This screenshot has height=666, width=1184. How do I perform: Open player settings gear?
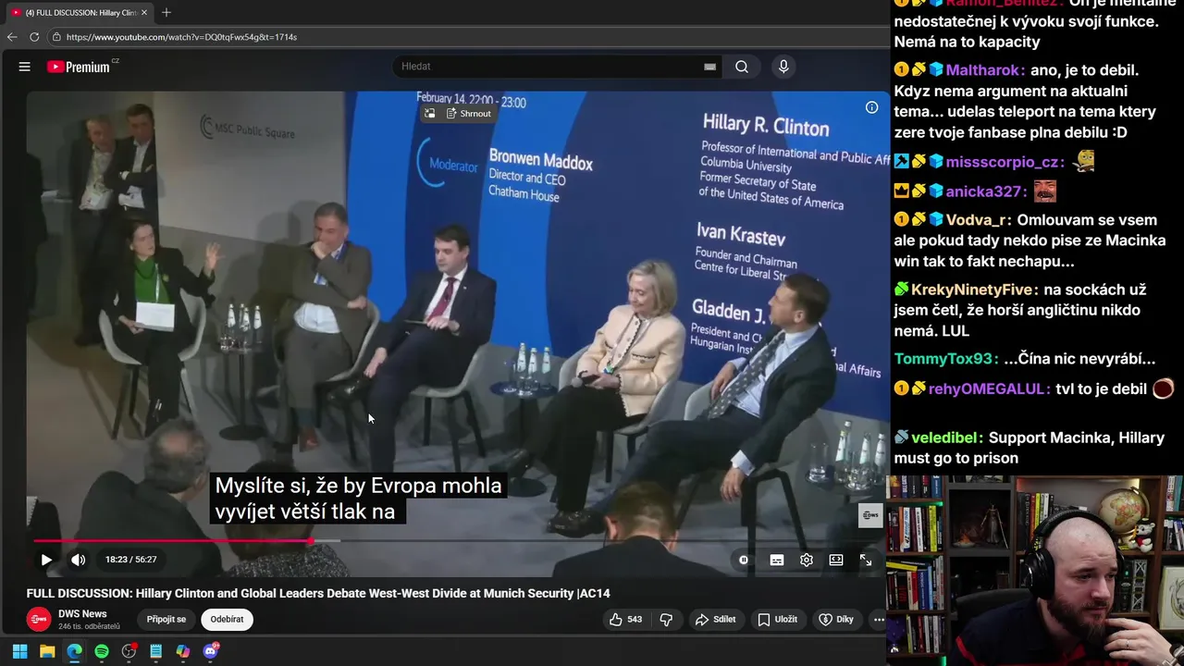(x=807, y=560)
